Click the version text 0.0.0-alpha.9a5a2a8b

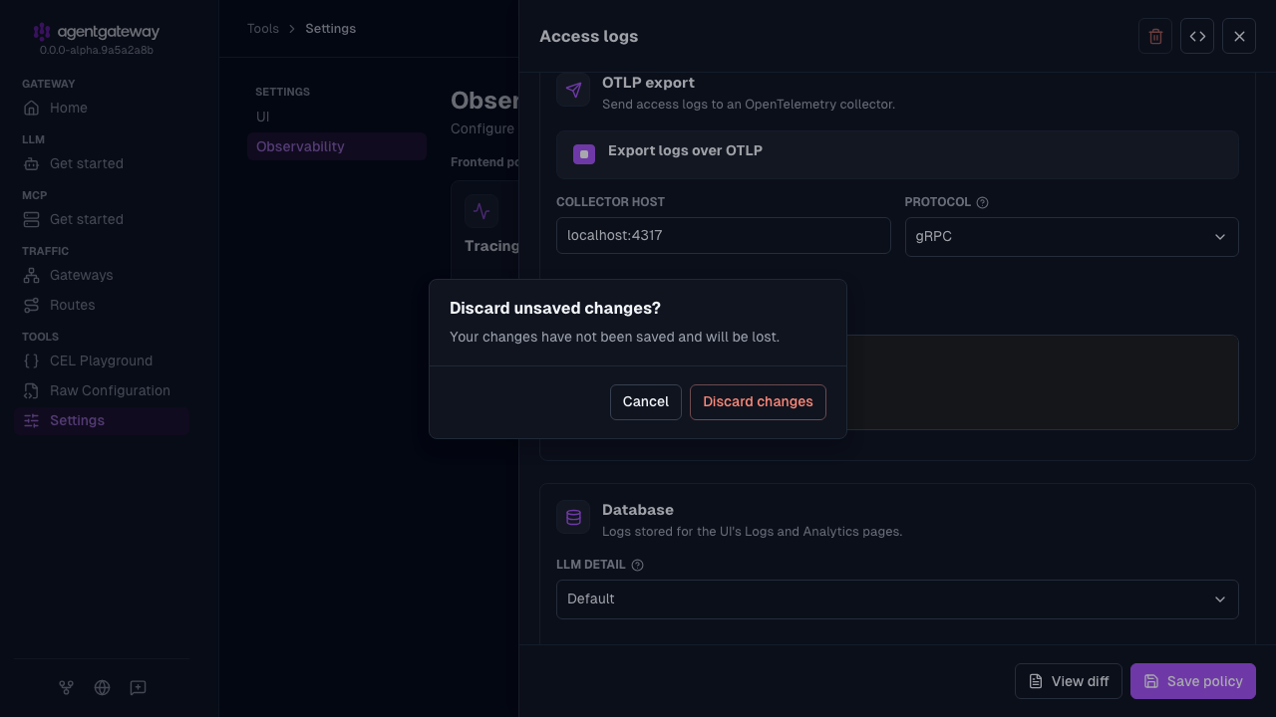point(97,50)
